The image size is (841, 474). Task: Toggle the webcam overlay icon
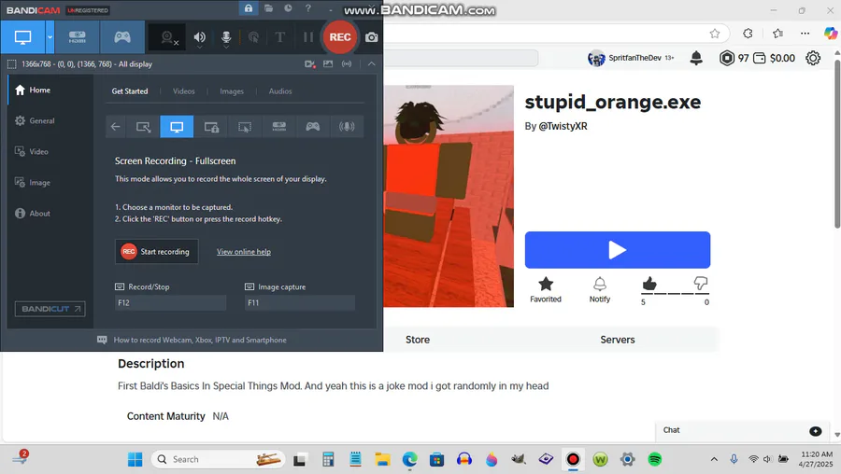pos(169,37)
